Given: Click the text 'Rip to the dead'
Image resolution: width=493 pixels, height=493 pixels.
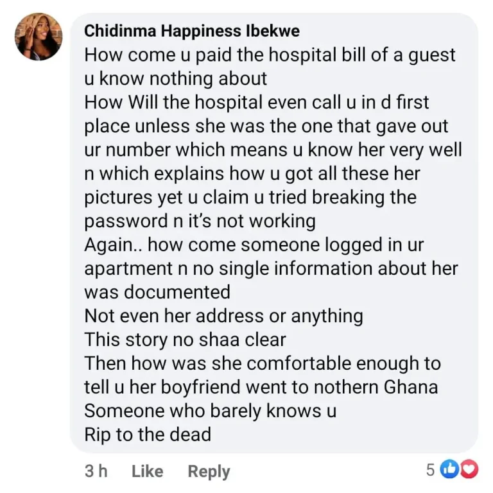Looking at the screenshot, I should coord(148,435).
